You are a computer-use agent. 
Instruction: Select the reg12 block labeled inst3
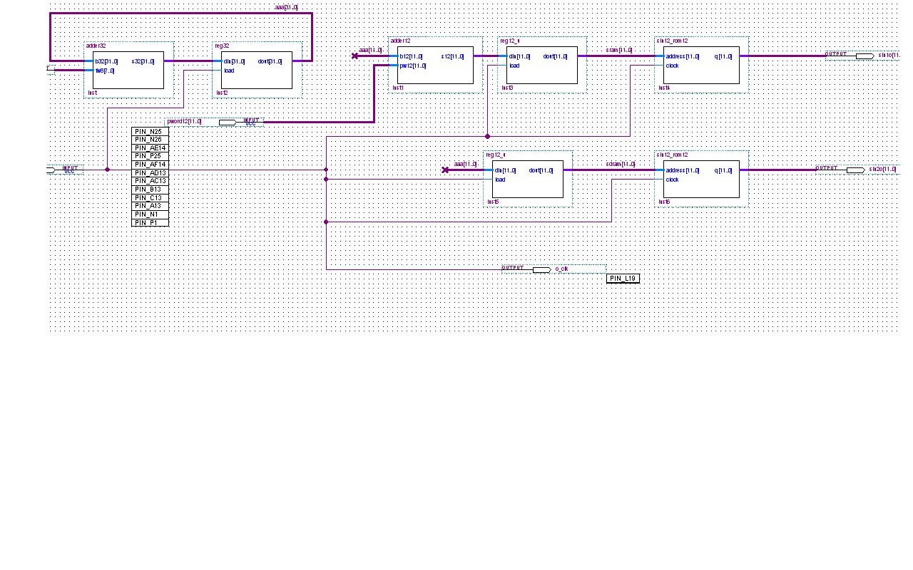(x=542, y=65)
